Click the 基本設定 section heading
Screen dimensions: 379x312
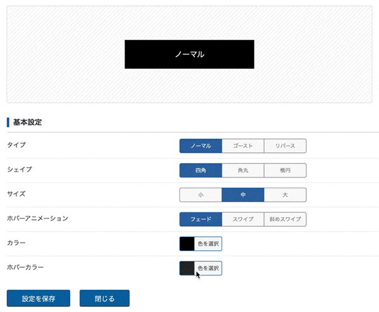tap(27, 123)
